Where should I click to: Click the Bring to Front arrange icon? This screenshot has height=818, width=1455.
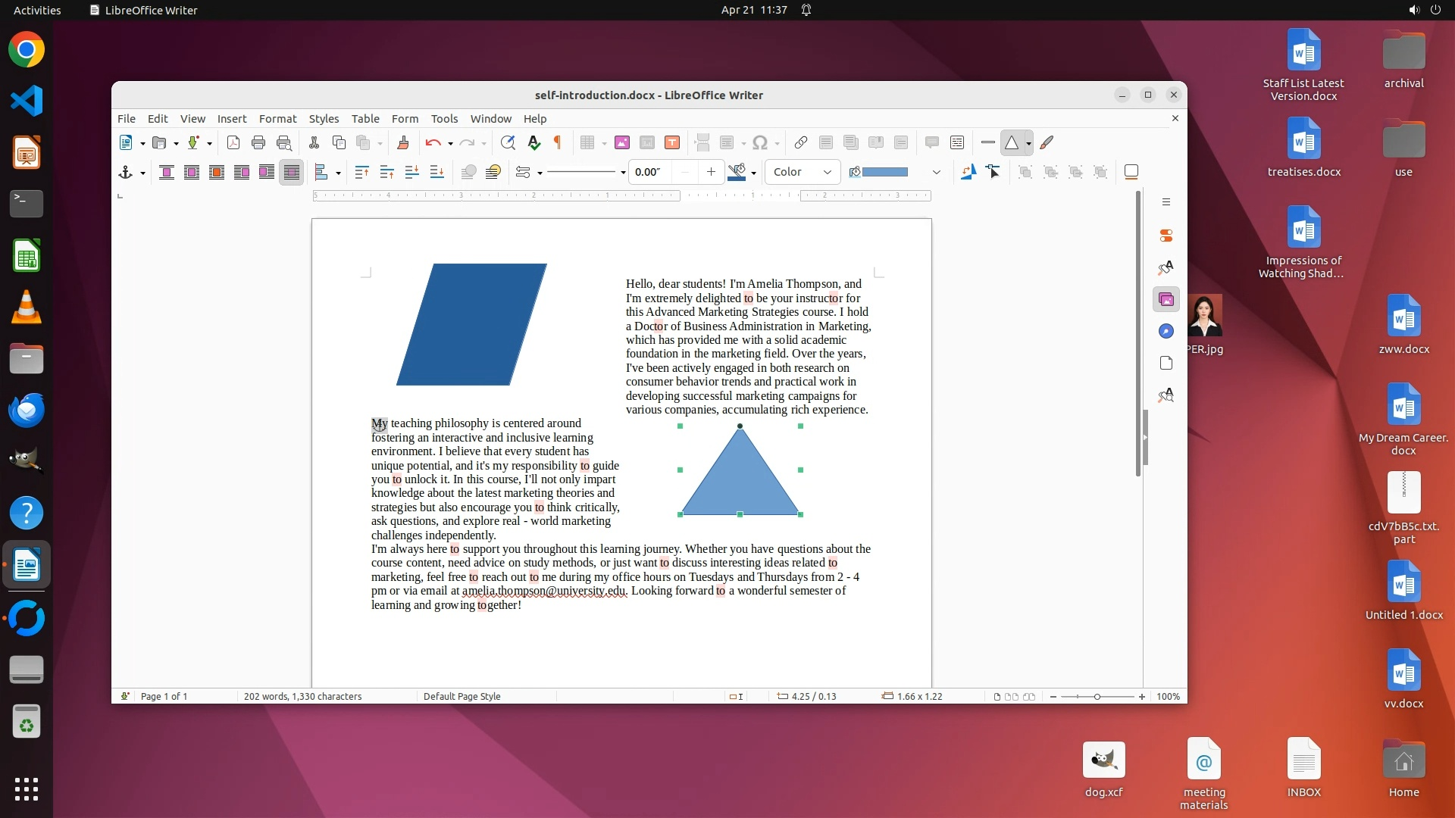pos(362,172)
